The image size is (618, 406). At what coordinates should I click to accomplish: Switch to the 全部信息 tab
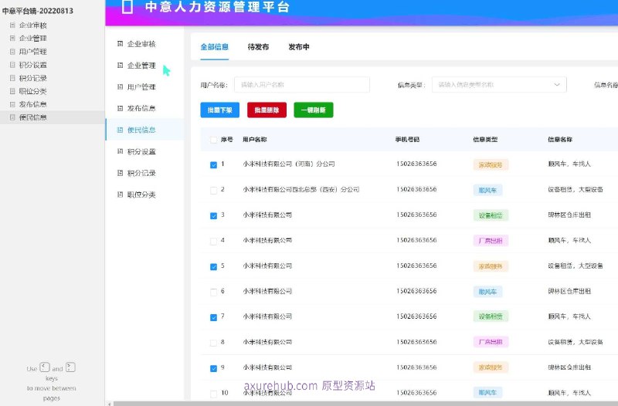coord(215,47)
